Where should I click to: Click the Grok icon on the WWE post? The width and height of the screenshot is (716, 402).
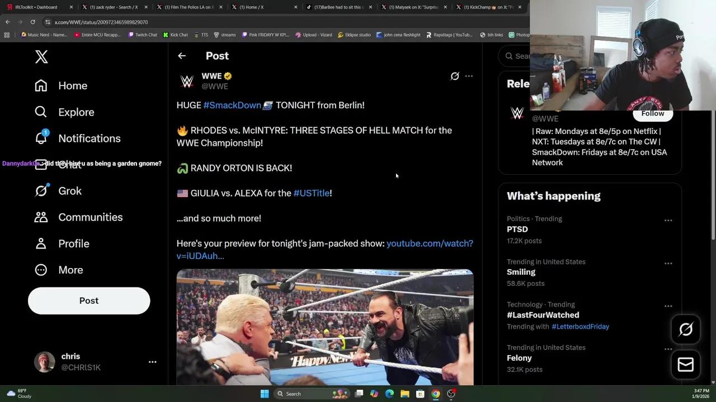[x=455, y=76]
